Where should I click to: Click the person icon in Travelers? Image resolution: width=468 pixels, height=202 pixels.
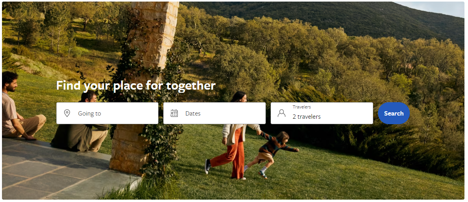[x=282, y=114]
